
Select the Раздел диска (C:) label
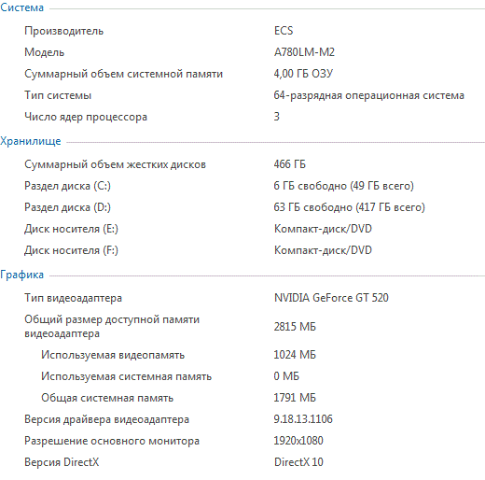67,186
